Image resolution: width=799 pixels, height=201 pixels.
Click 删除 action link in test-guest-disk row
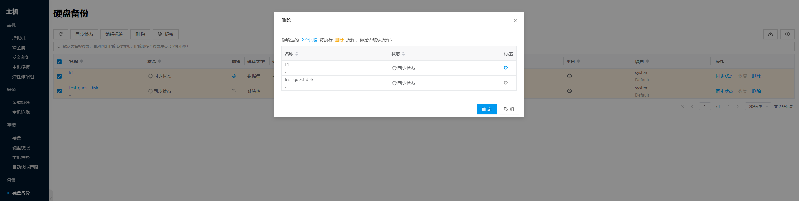point(756,91)
